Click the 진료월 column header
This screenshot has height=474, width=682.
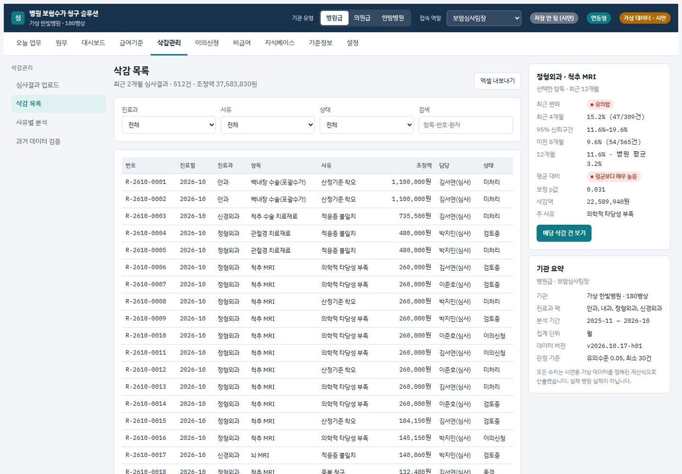coord(188,166)
